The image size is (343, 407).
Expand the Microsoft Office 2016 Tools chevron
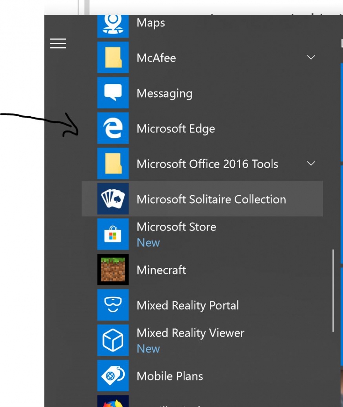[x=311, y=164]
